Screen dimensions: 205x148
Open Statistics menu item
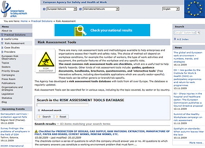tap(7, 98)
